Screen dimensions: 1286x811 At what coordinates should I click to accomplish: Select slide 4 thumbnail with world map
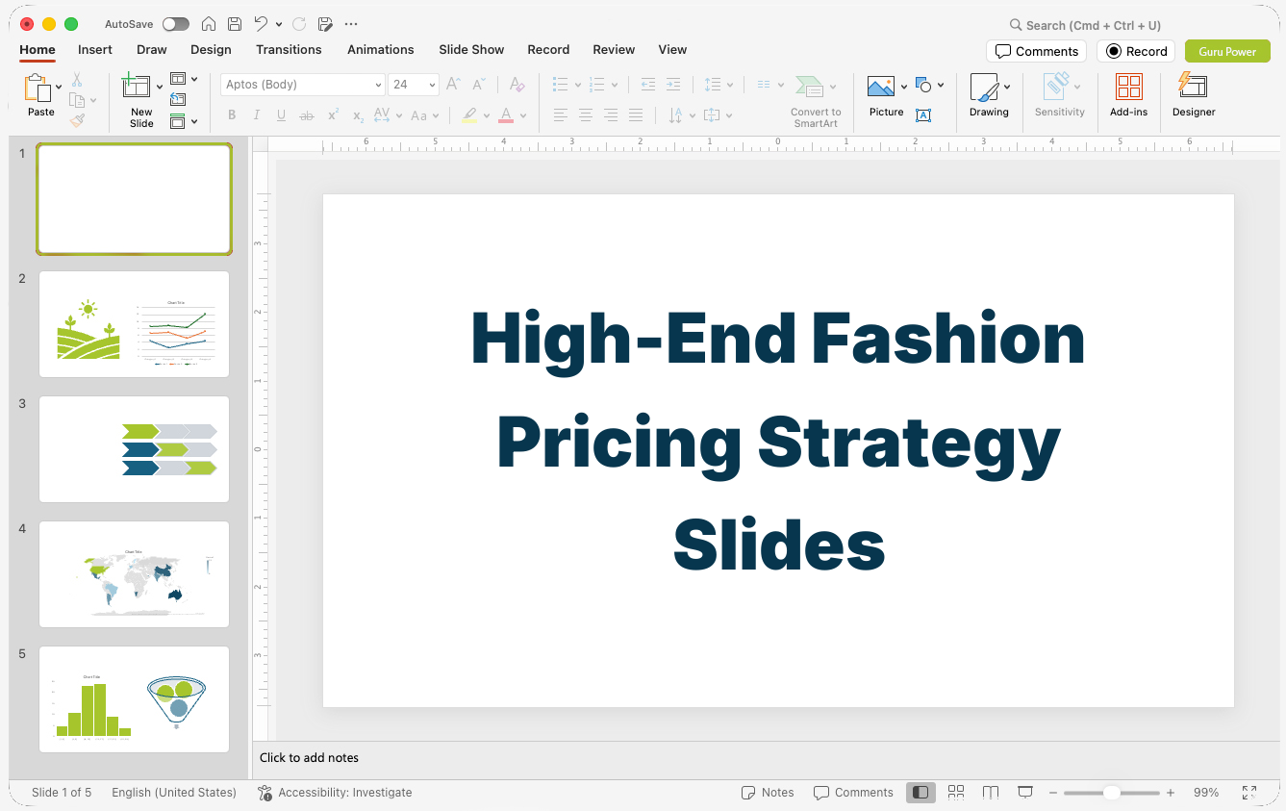tap(135, 574)
